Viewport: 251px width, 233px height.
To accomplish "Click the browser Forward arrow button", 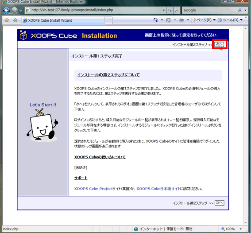I will (x=15, y=10).
